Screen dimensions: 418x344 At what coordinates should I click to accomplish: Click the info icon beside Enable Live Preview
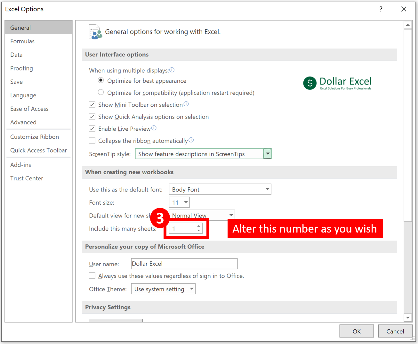pos(154,128)
